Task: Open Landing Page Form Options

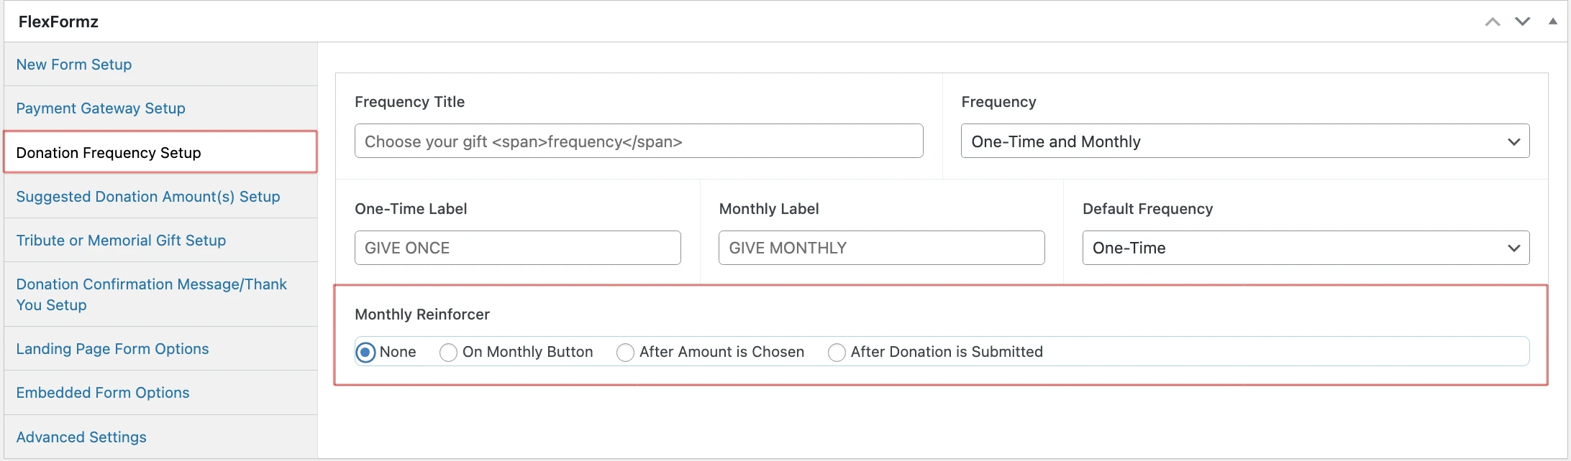Action: 112,349
